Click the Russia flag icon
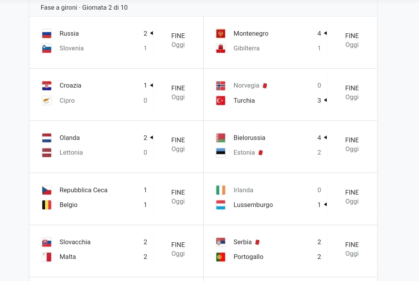The width and height of the screenshot is (419, 281). [47, 34]
